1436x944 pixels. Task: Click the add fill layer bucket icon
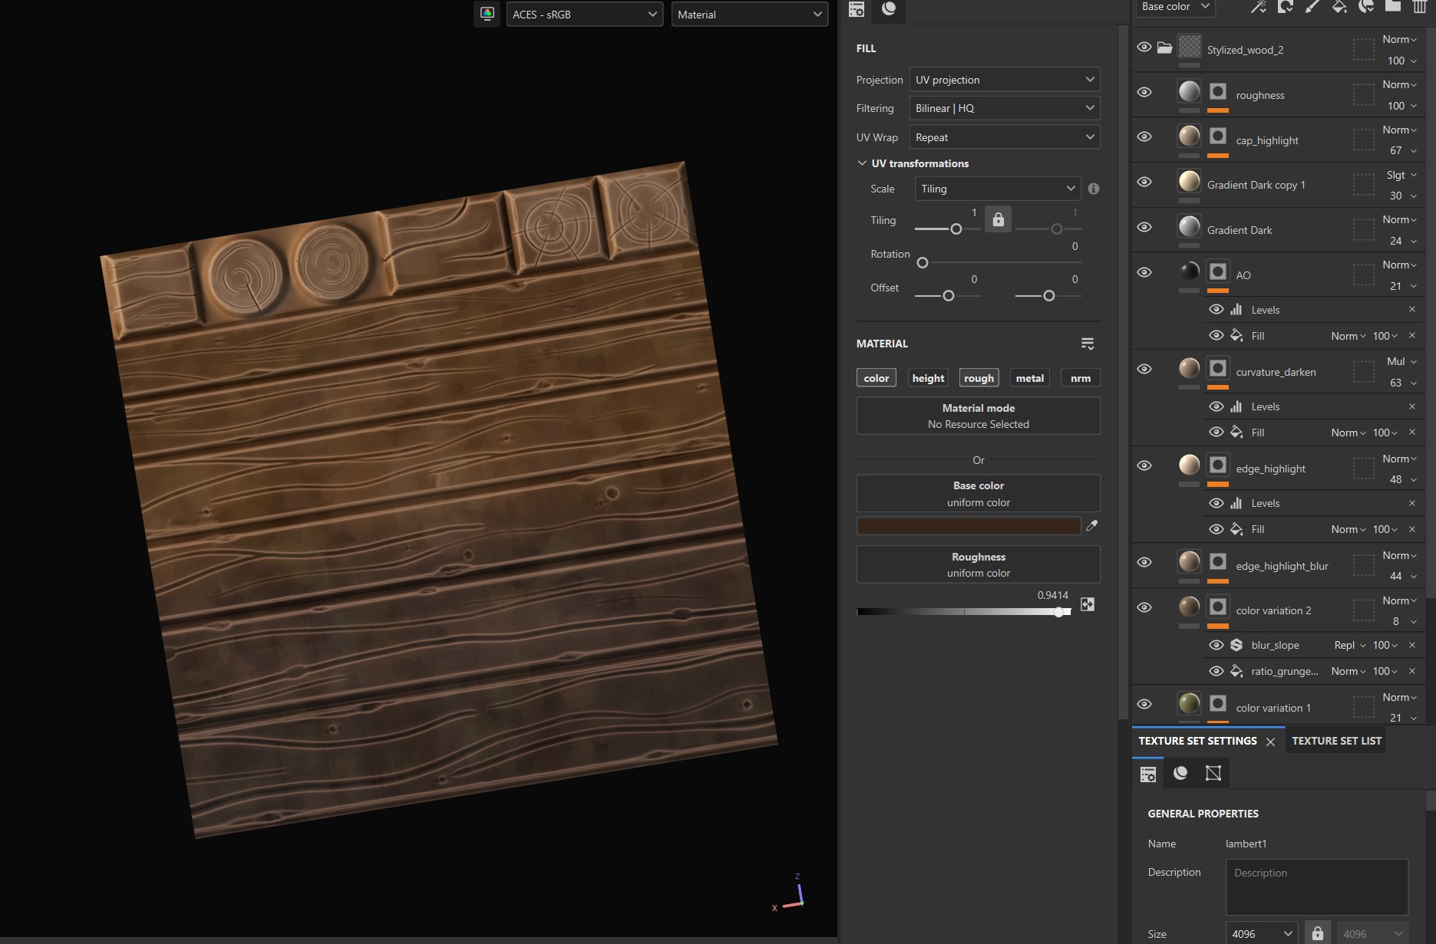pos(1339,7)
